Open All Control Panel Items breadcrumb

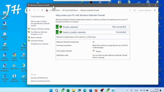click(70, 10)
